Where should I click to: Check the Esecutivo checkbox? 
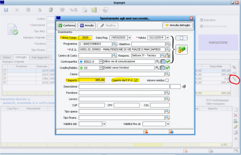201,20
